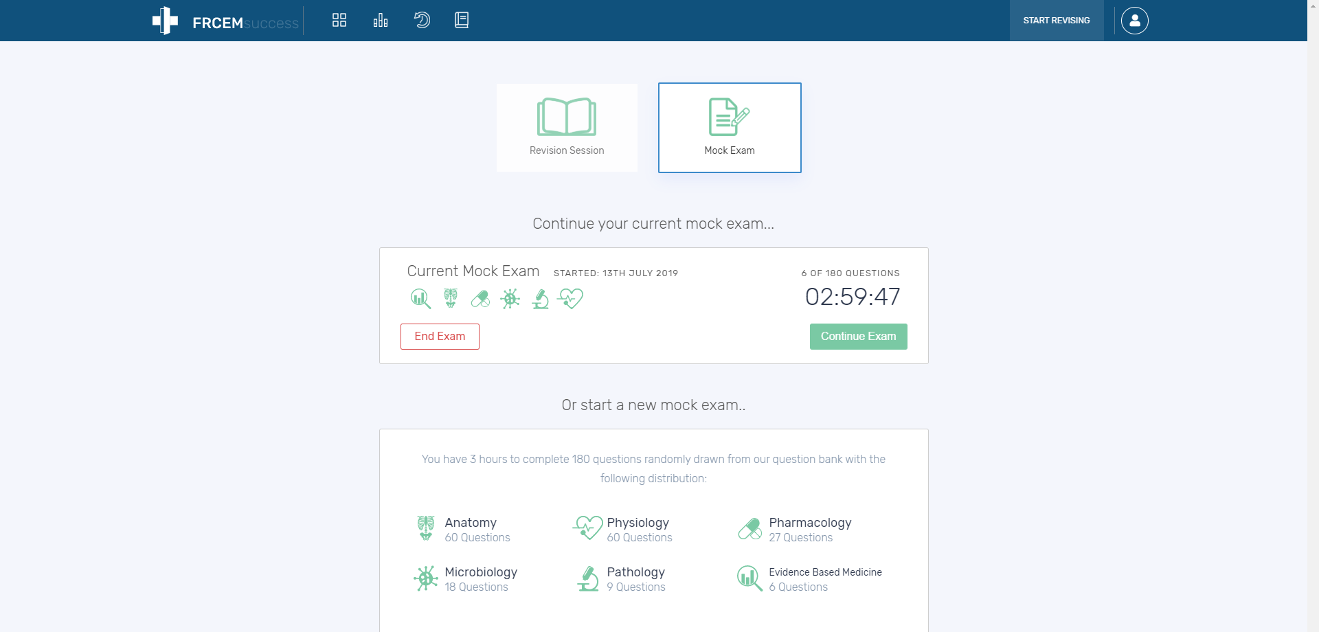Select the Revision Session tab card
The height and width of the screenshot is (632, 1319).
[x=567, y=128]
